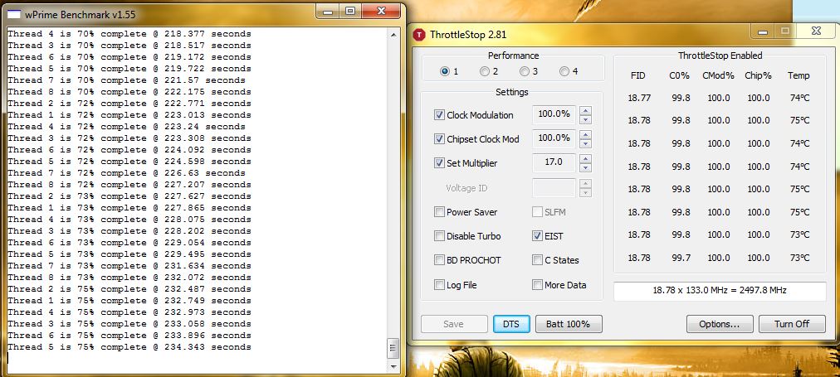The image size is (840, 377).
Task: Decrease Chipset Clock Mod with down arrow
Action: click(586, 143)
